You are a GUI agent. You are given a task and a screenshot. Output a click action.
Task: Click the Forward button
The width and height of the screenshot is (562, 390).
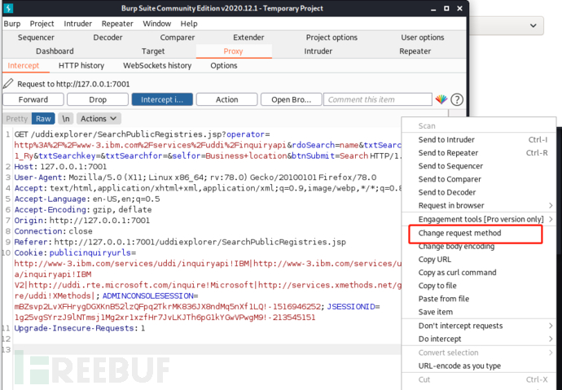click(x=33, y=99)
